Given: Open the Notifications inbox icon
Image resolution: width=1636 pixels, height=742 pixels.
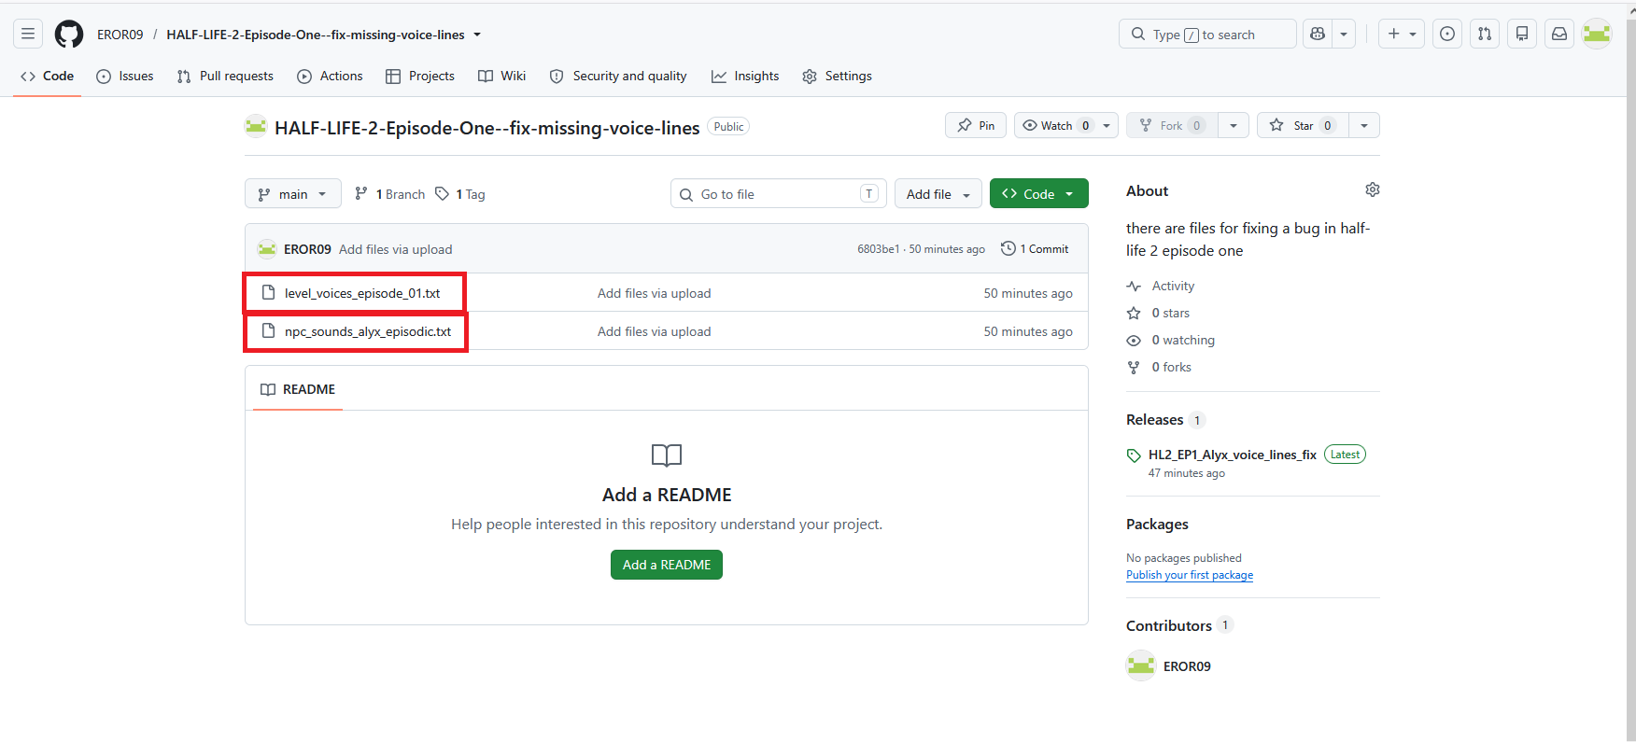Looking at the screenshot, I should tap(1559, 35).
